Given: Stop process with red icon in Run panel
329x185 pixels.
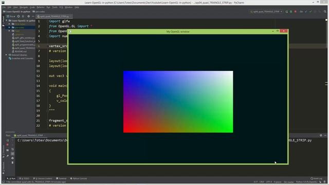Looking at the screenshot, I should [x=8, y=145].
